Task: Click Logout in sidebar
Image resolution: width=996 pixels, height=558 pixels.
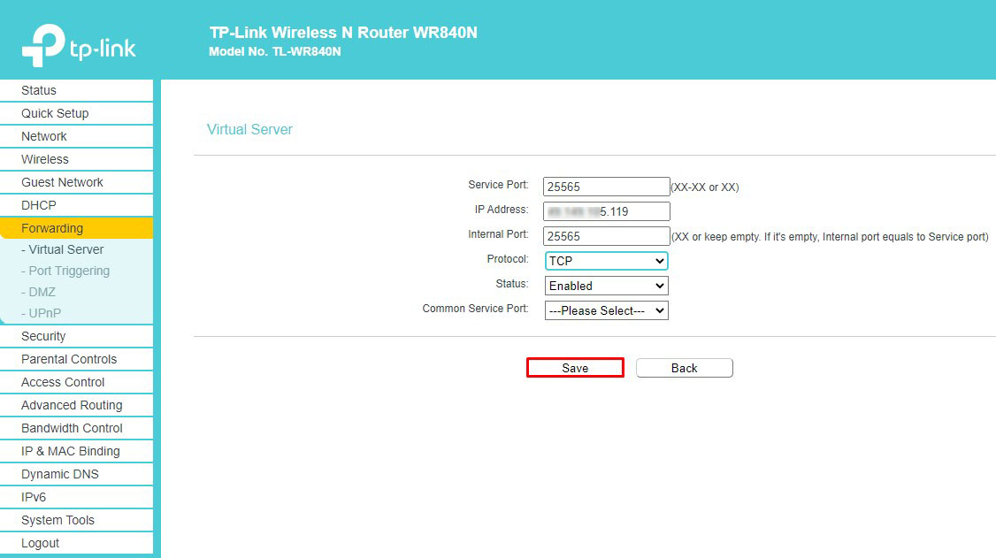Action: 76,543
